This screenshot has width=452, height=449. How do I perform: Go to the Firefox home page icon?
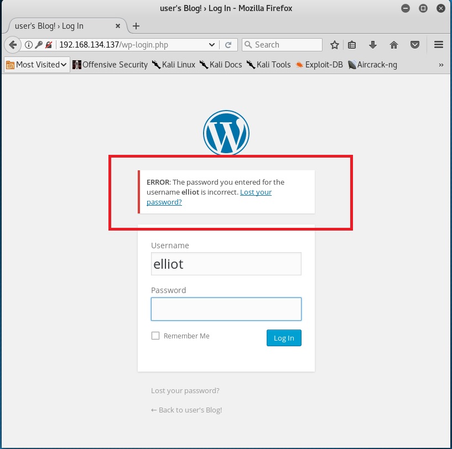[394, 45]
